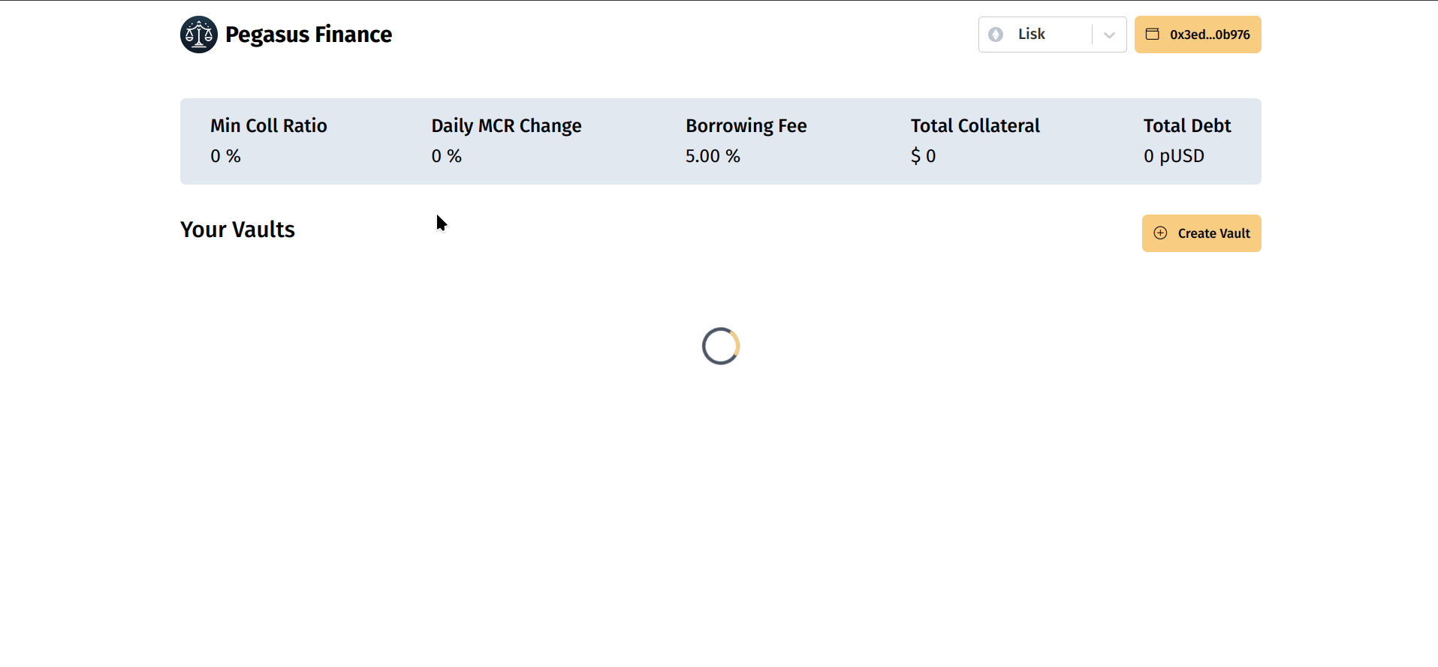Create a new vault with Create Vault

point(1201,233)
